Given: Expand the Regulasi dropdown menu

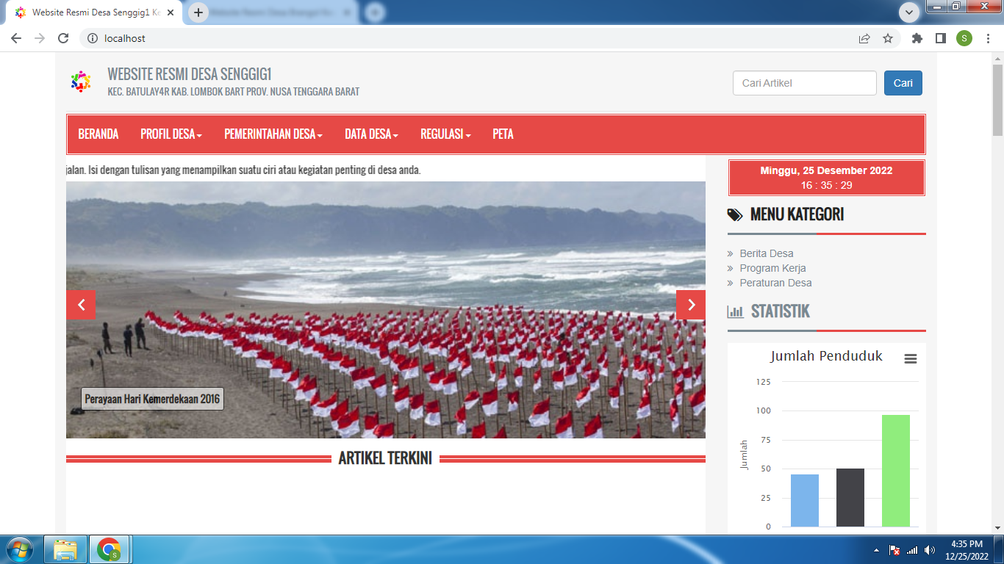Looking at the screenshot, I should 445,134.
